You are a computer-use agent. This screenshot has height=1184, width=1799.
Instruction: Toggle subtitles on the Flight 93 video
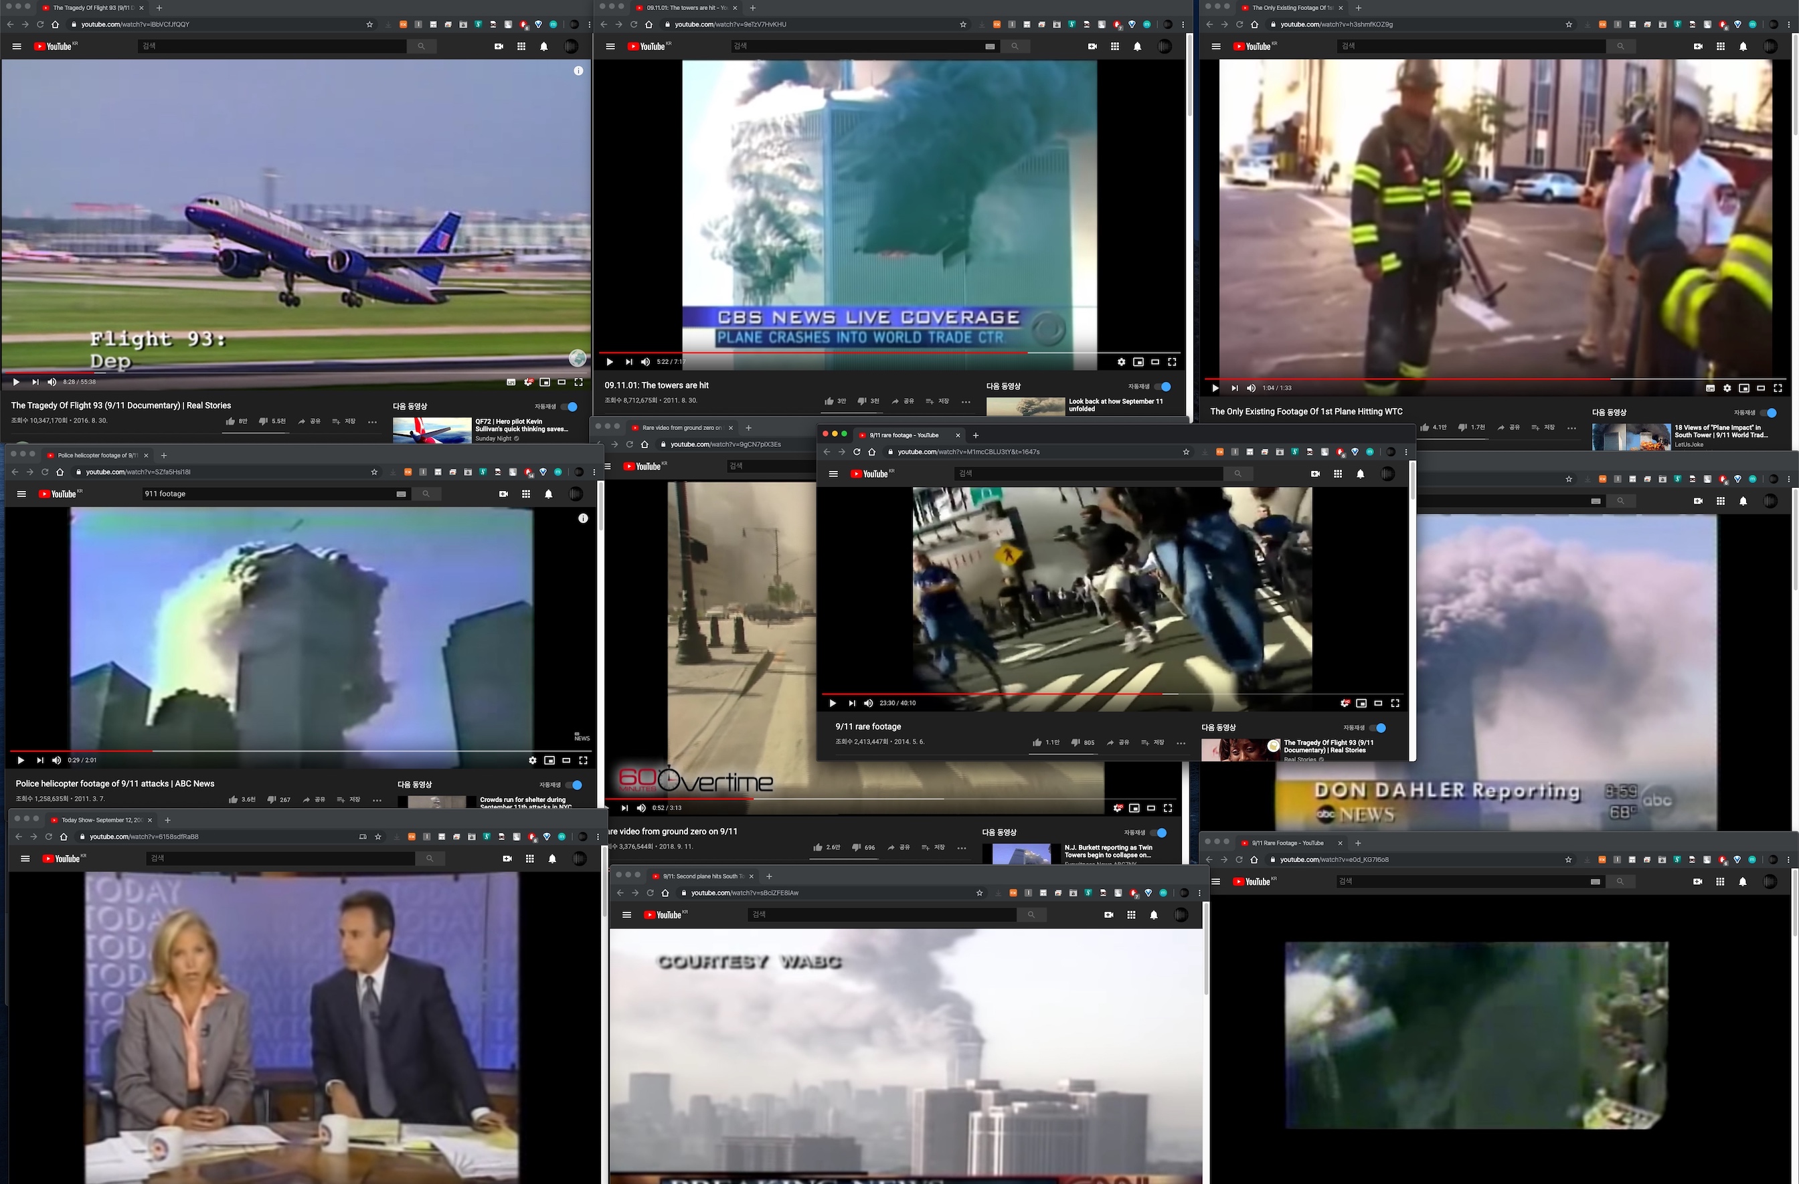[510, 383]
